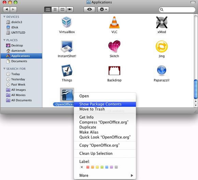Open the VirtualBox application icon
The image size is (198, 180).
[x=67, y=22]
